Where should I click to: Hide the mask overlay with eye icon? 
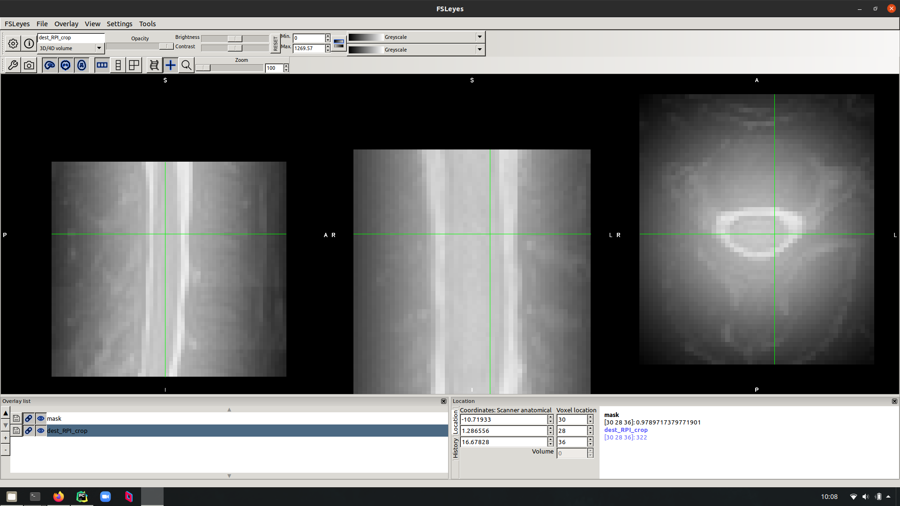(41, 418)
